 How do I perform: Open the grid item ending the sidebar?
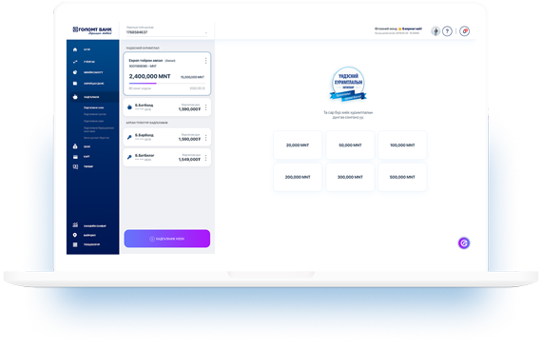(87, 244)
